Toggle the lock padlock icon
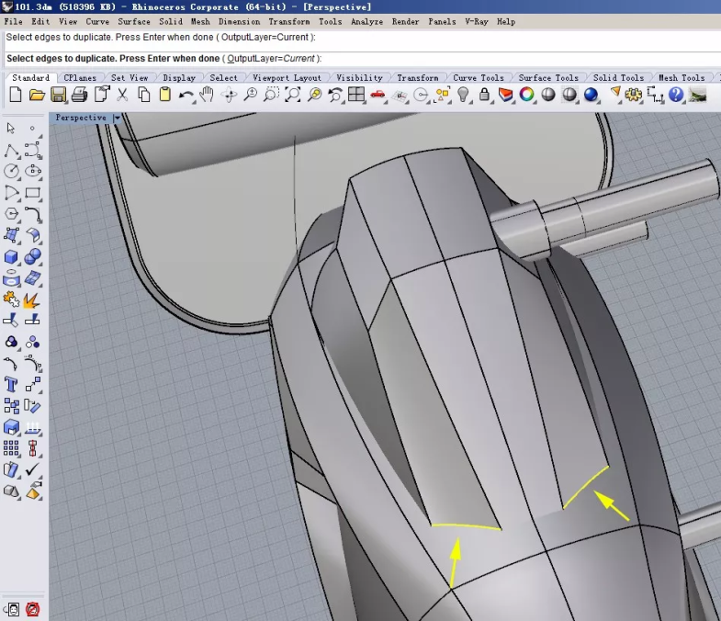721x621 pixels. [483, 95]
